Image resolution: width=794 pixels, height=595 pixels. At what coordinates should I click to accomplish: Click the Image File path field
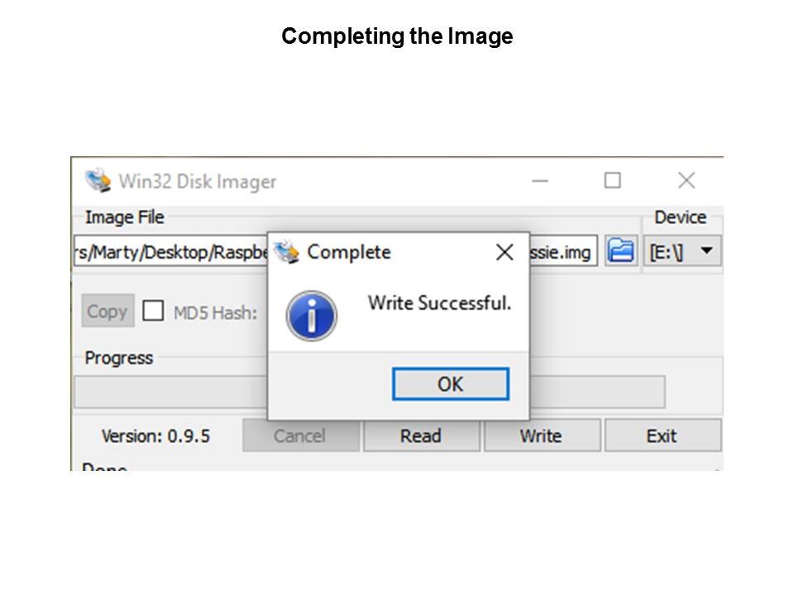[x=170, y=252]
